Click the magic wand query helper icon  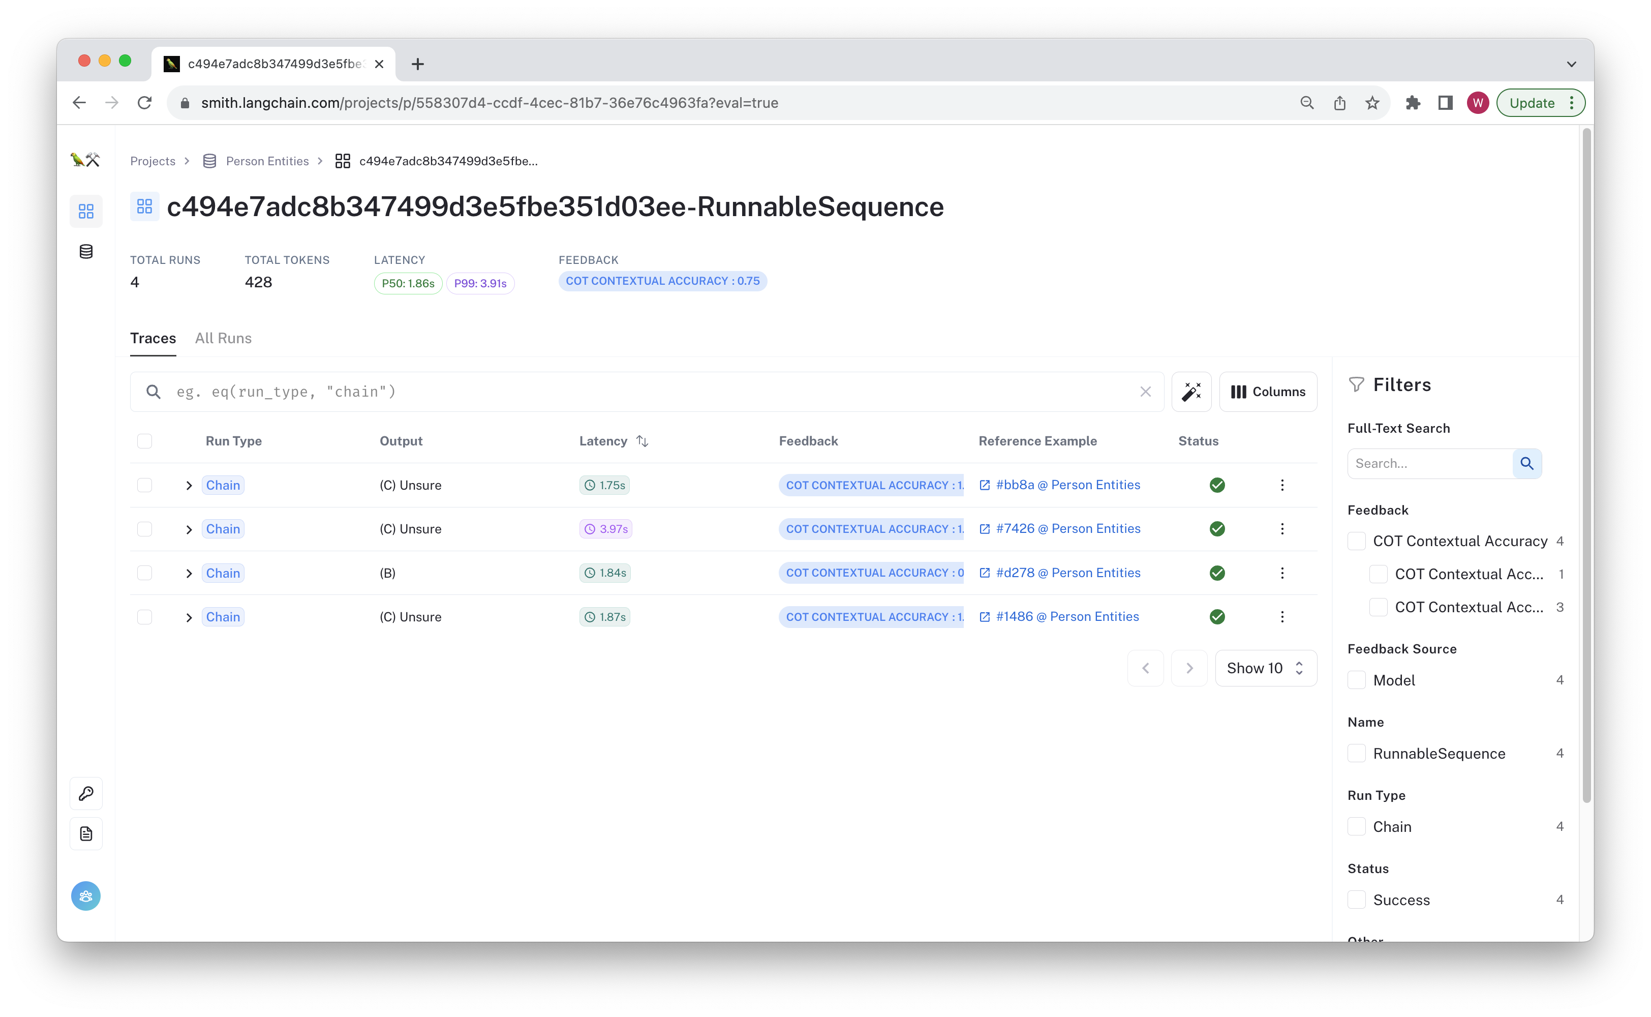coord(1191,392)
